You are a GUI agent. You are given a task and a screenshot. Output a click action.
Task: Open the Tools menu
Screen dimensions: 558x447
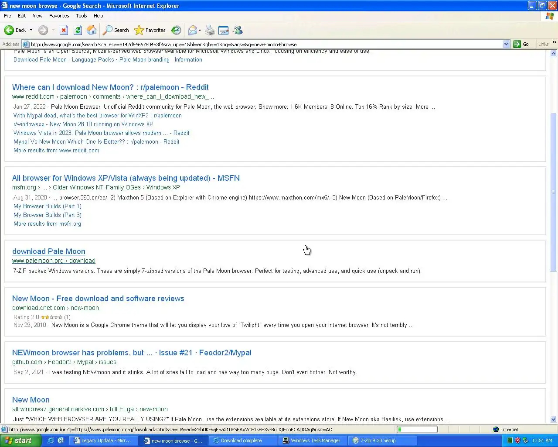click(82, 16)
